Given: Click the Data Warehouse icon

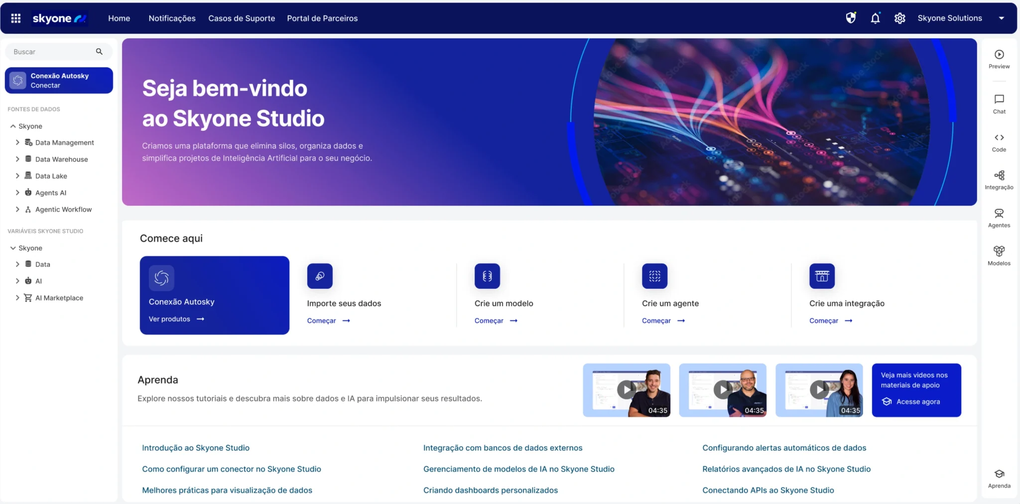Looking at the screenshot, I should pos(28,159).
